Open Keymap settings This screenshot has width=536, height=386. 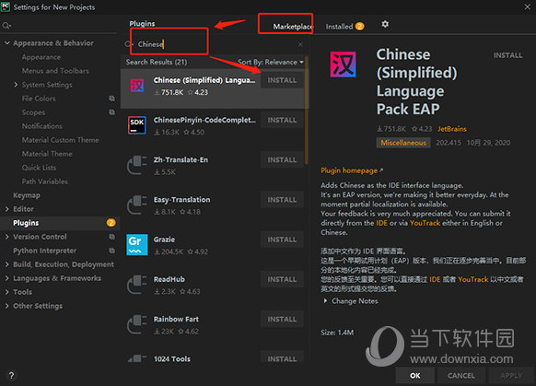(x=27, y=195)
